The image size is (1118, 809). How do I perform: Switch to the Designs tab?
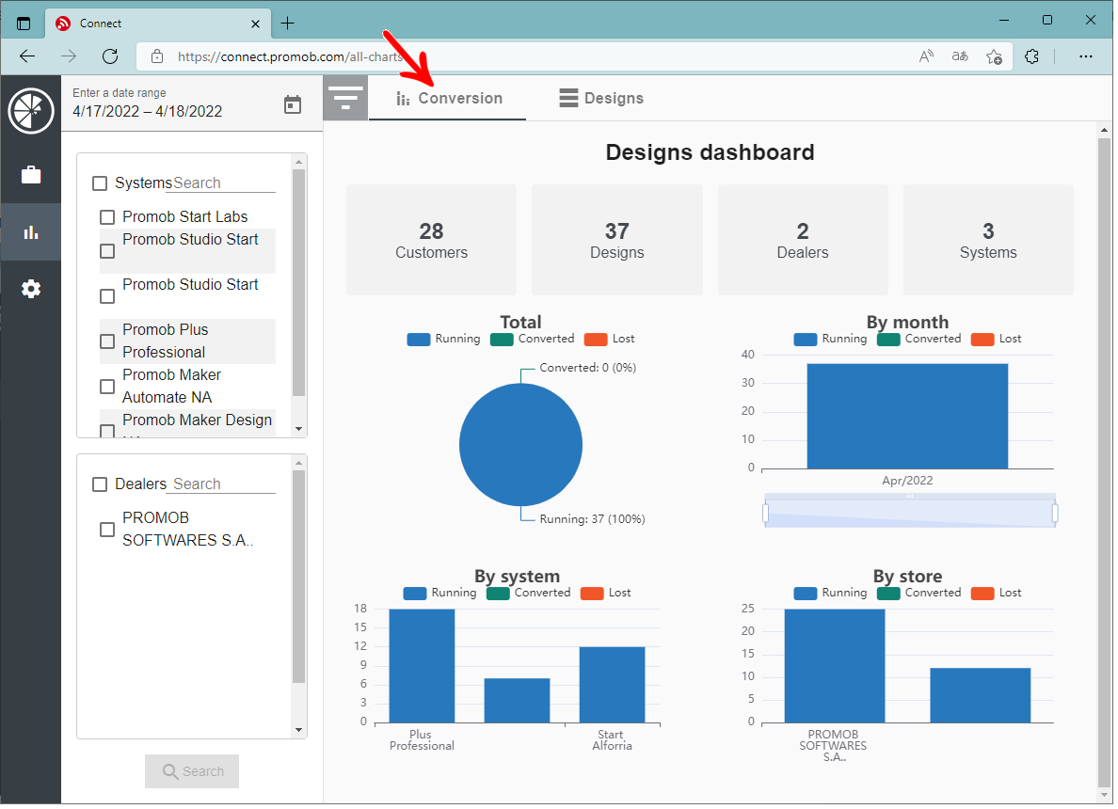pos(603,99)
